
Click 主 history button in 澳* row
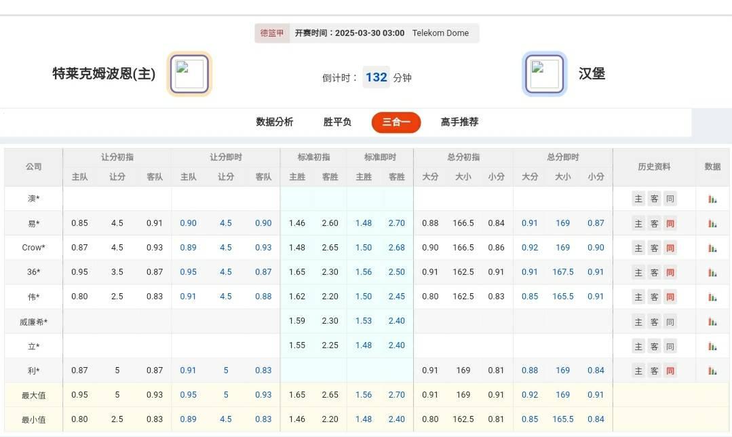[x=638, y=199]
